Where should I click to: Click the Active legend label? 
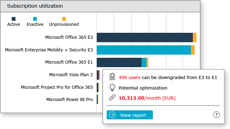(x=13, y=24)
